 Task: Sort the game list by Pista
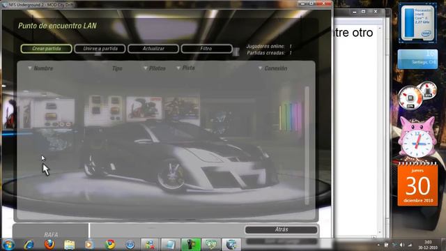(185, 68)
